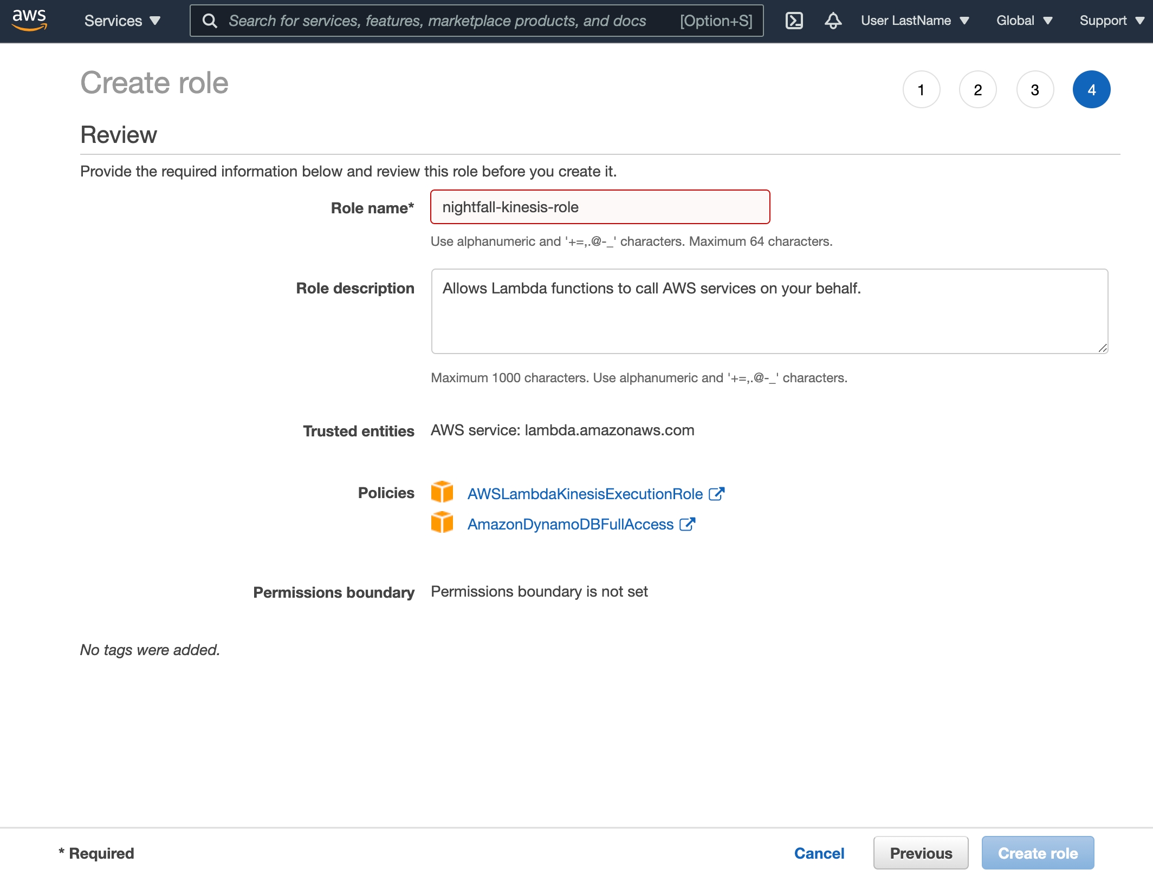Open the notifications bell icon

pos(833,21)
